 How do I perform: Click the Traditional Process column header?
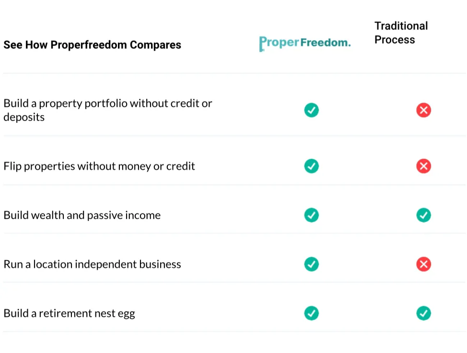tap(401, 33)
